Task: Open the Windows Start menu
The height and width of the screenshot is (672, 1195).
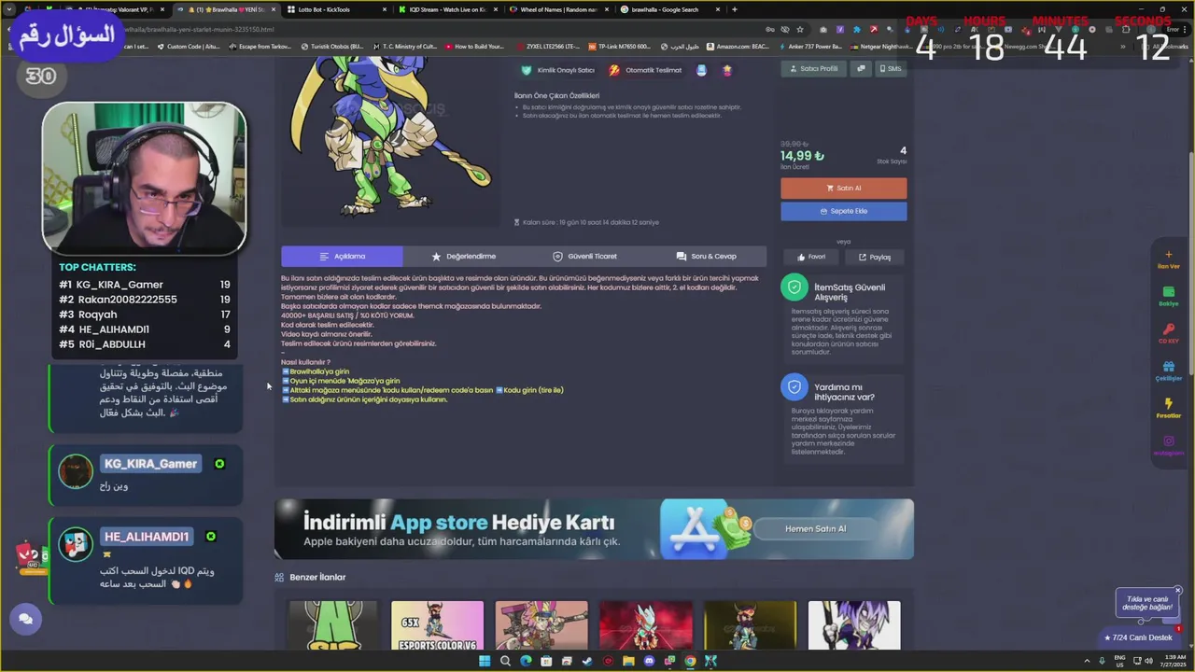Action: pos(485,662)
